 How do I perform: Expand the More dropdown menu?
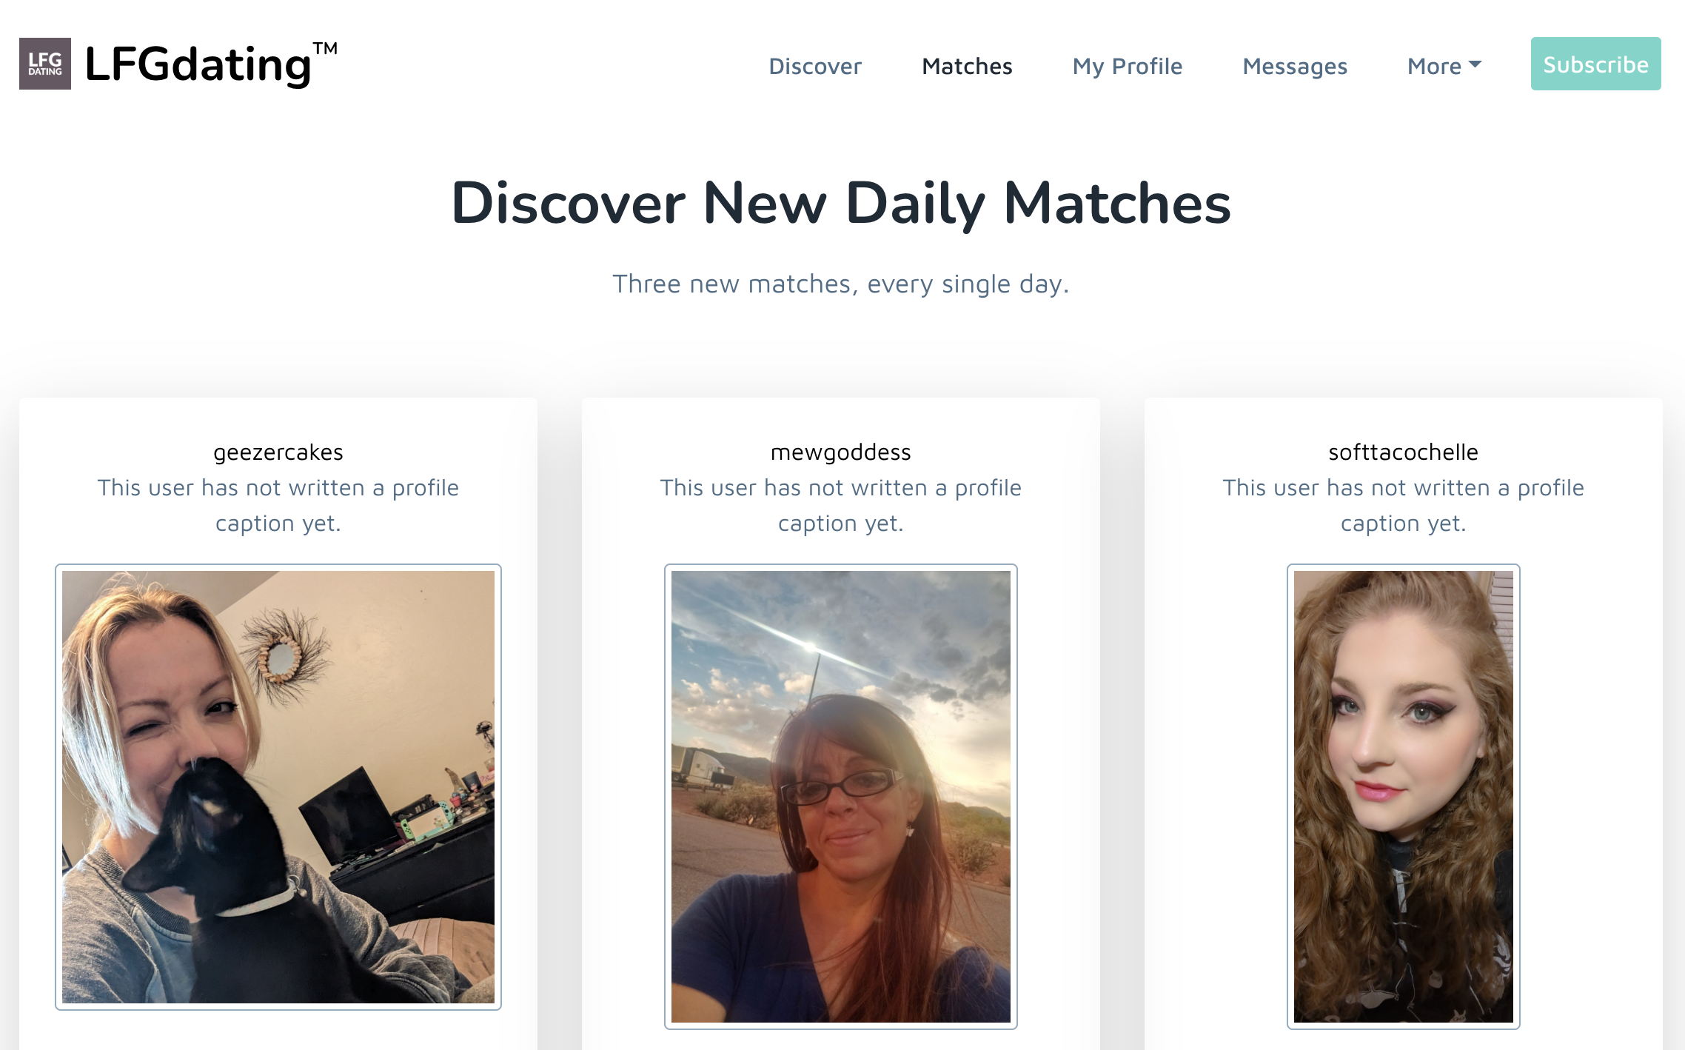1444,66
